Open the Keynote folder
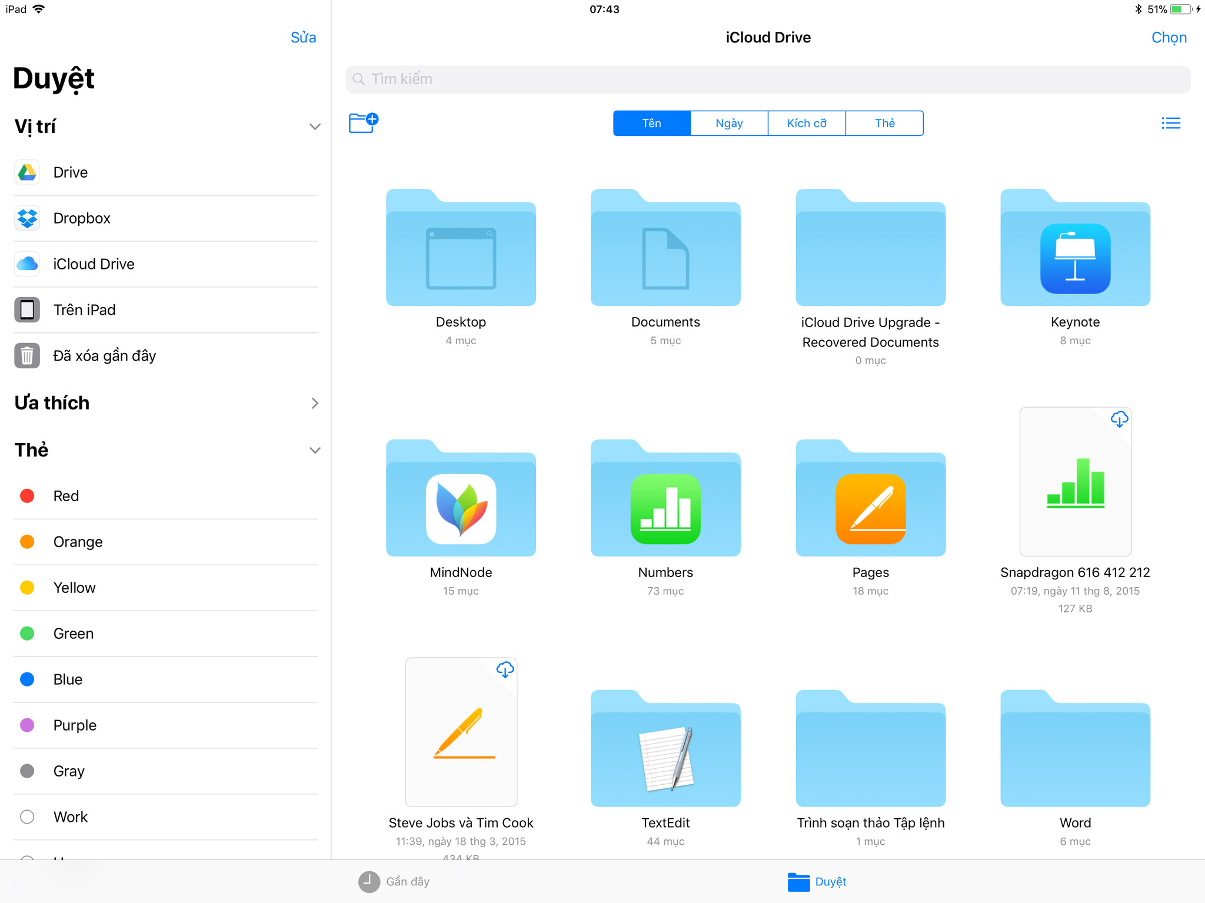This screenshot has width=1205, height=903. pyautogui.click(x=1075, y=247)
